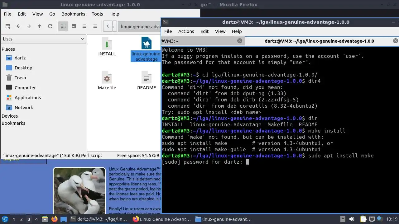
Task: Open the terminal Actions menu
Action: pos(186,31)
